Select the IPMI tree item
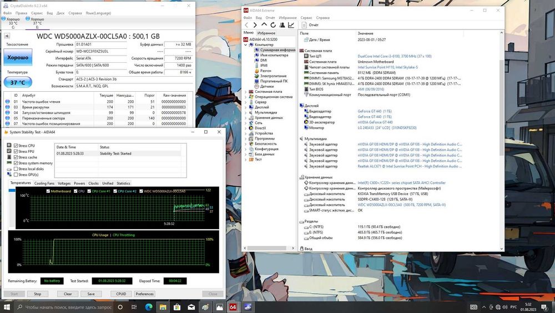The height and width of the screenshot is (313, 555). coord(264,66)
